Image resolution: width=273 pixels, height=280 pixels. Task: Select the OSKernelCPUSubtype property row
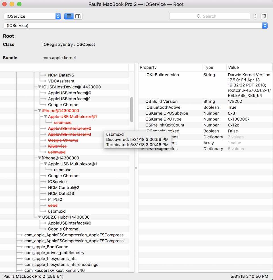[206, 113]
